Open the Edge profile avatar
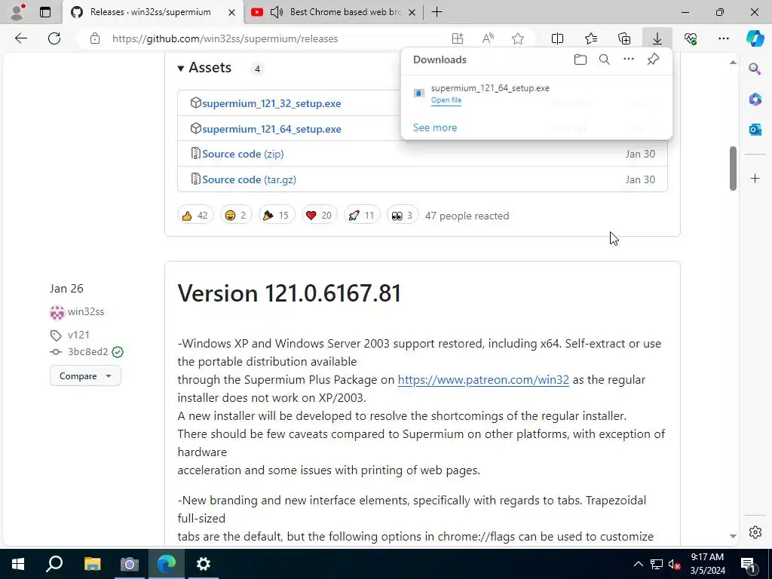772x579 pixels. pos(18,12)
